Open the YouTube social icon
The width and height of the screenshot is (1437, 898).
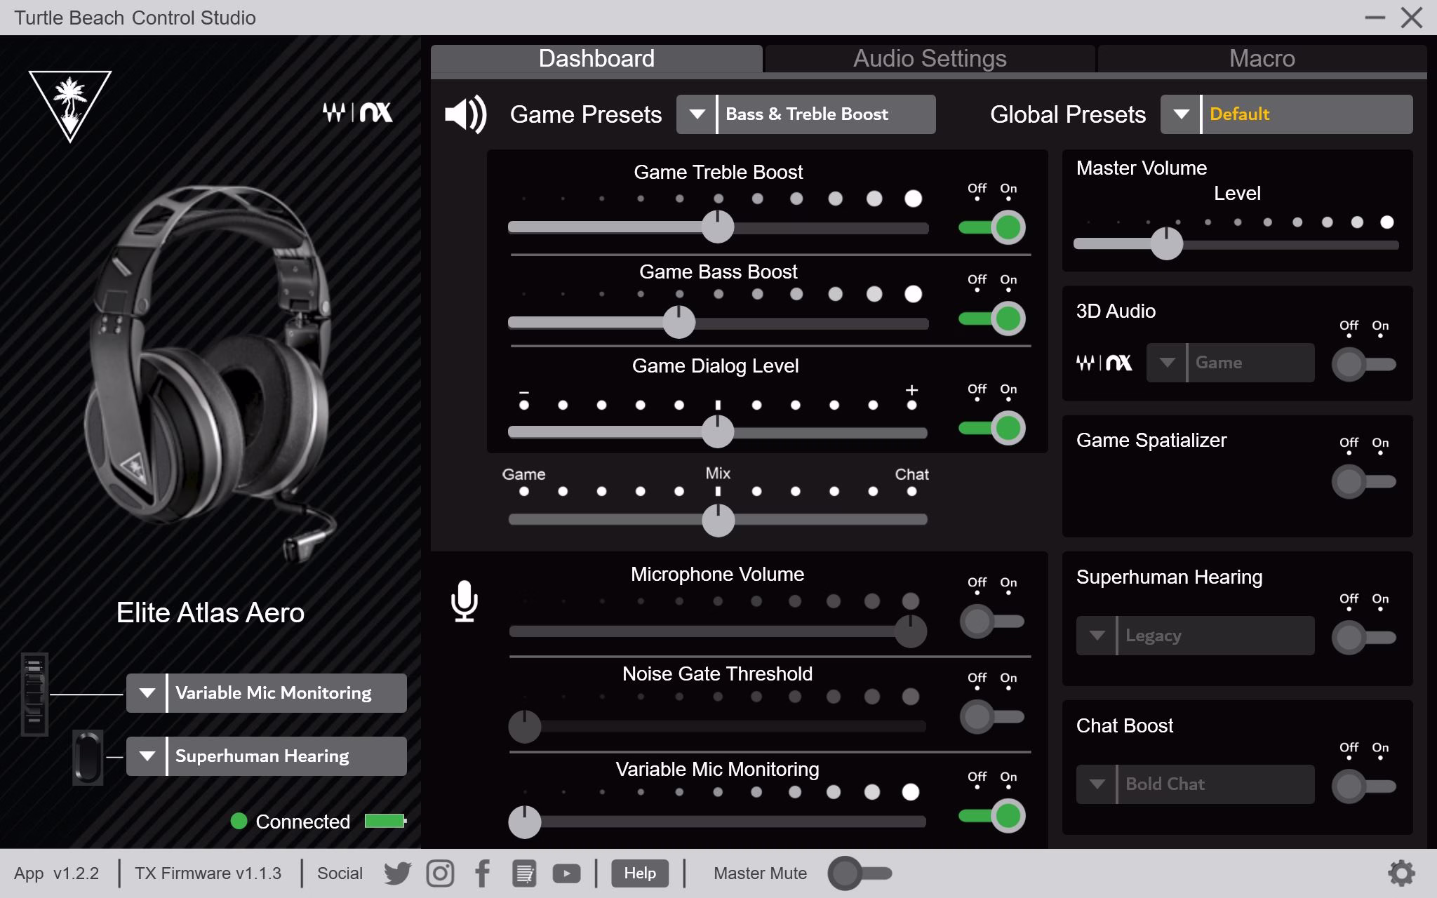[566, 873]
